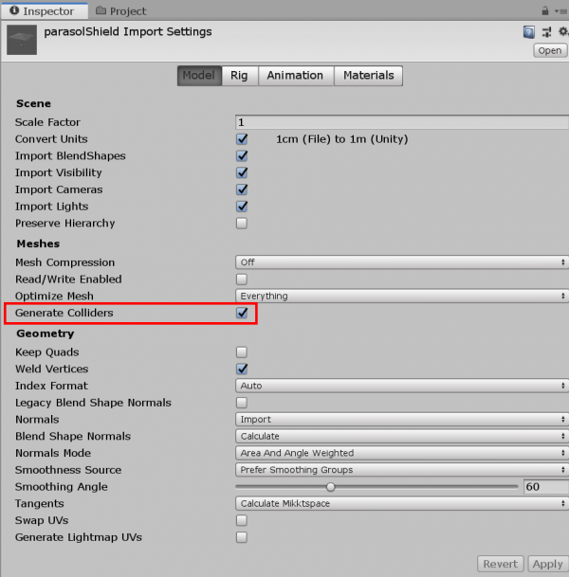The width and height of the screenshot is (569, 577).
Task: Open the blue help reference book icon
Action: [x=528, y=32]
